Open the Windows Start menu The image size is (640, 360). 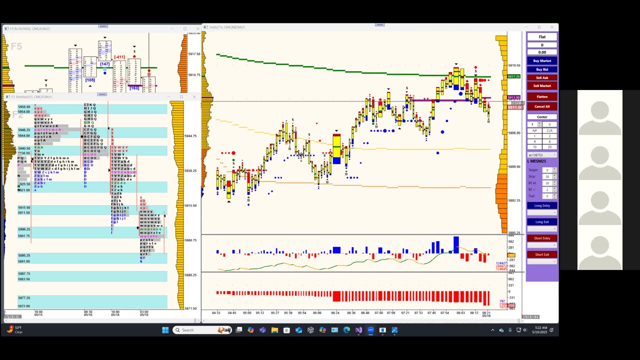(165, 330)
